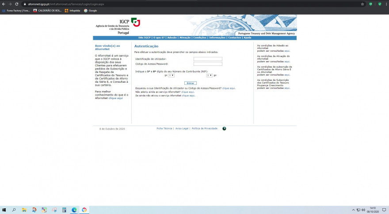Open the Google bookmark
This screenshot has height=214, width=389.
(x=91, y=11)
